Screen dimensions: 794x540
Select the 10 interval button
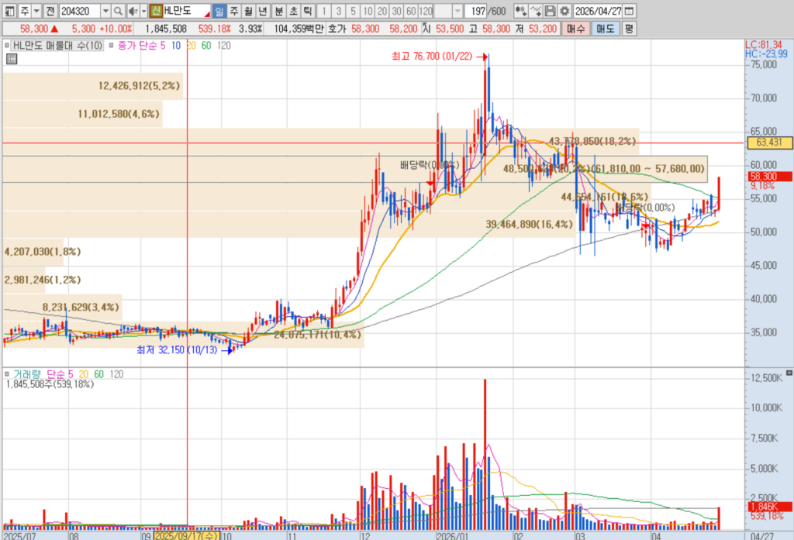point(368,11)
